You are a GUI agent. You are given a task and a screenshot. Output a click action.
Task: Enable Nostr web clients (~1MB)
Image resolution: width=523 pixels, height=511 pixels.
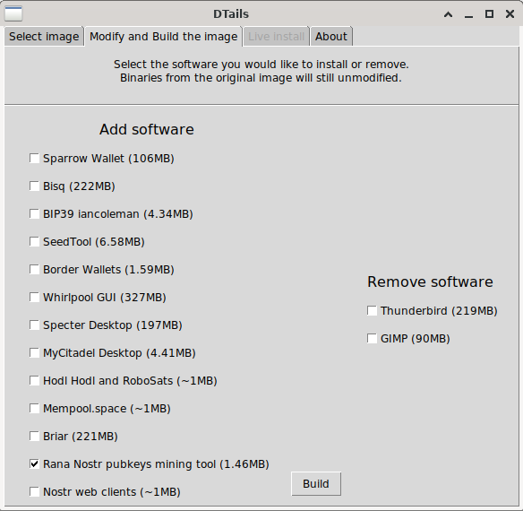34,492
